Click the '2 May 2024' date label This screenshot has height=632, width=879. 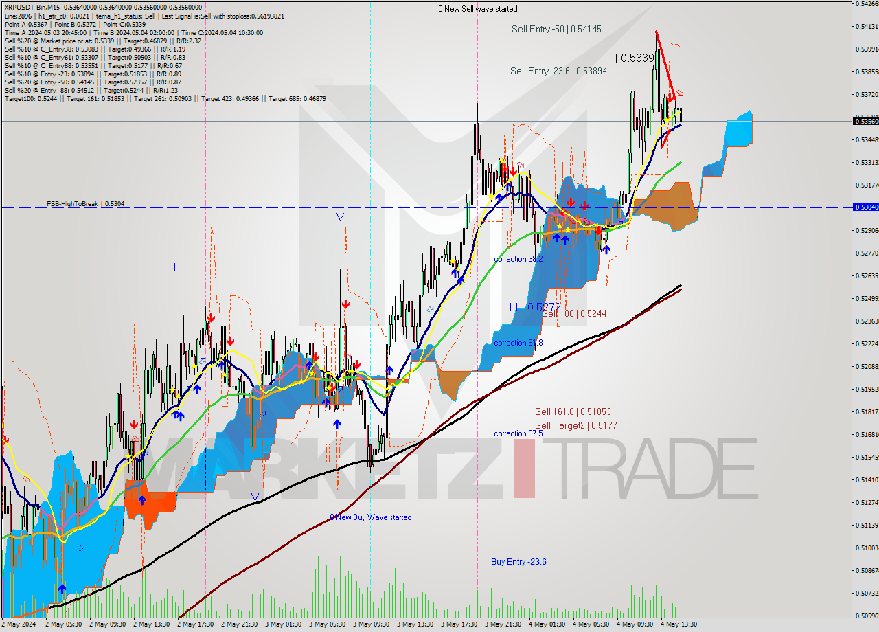click(19, 624)
